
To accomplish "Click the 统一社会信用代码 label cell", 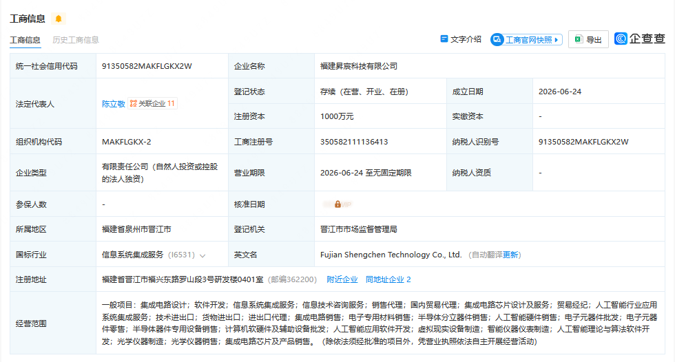I will tap(53, 66).
